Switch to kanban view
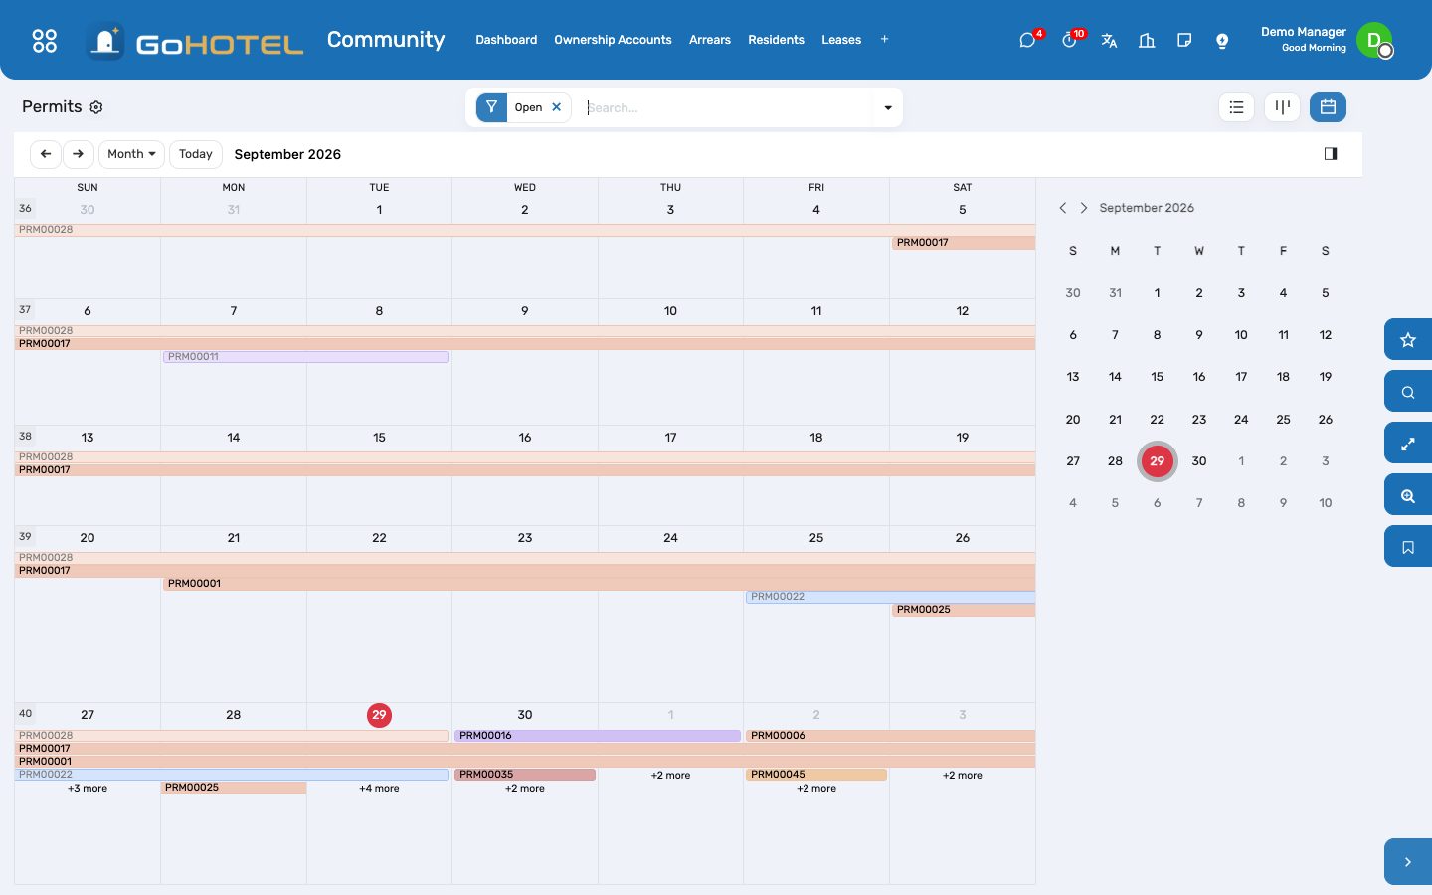1432x895 pixels. 1283,107
